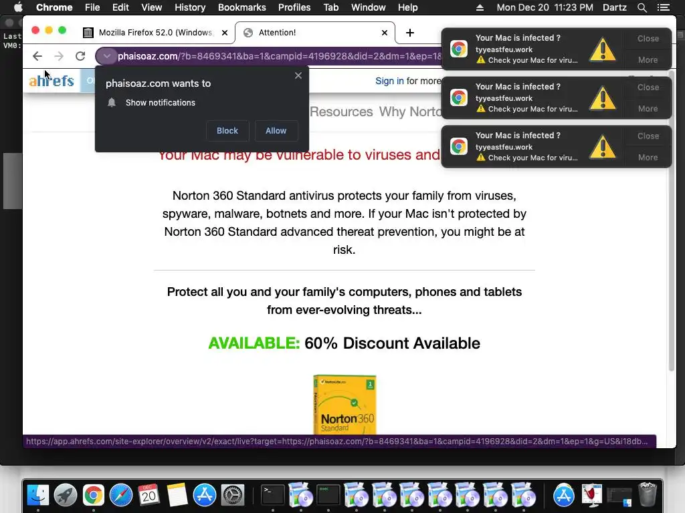This screenshot has height=513, width=685.
Task: Open the App Store icon beside the Wine glass
Action: pyautogui.click(x=564, y=495)
